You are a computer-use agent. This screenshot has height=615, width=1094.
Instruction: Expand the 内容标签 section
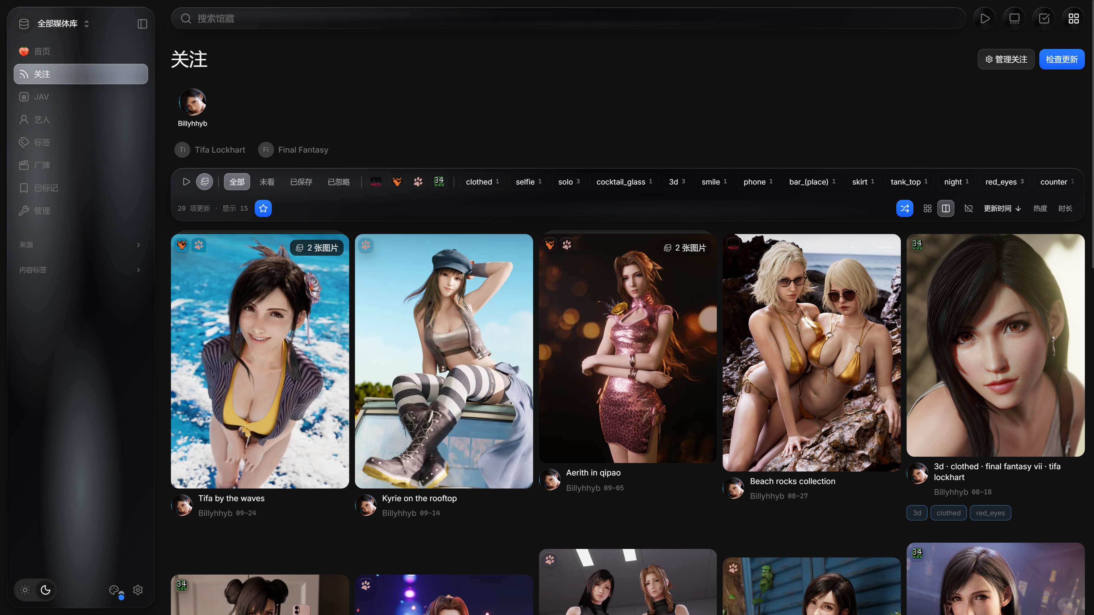pos(80,270)
